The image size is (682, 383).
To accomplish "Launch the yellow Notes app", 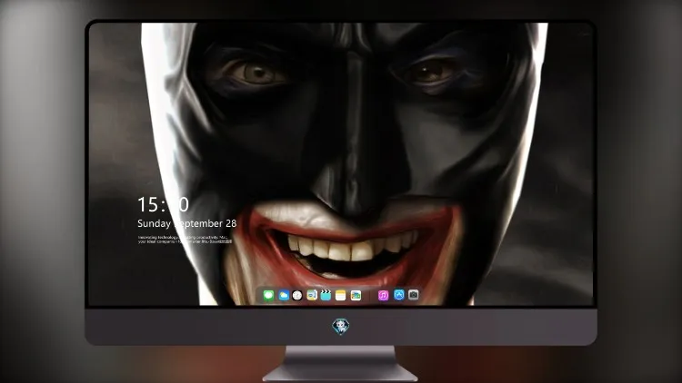I will pos(341,295).
